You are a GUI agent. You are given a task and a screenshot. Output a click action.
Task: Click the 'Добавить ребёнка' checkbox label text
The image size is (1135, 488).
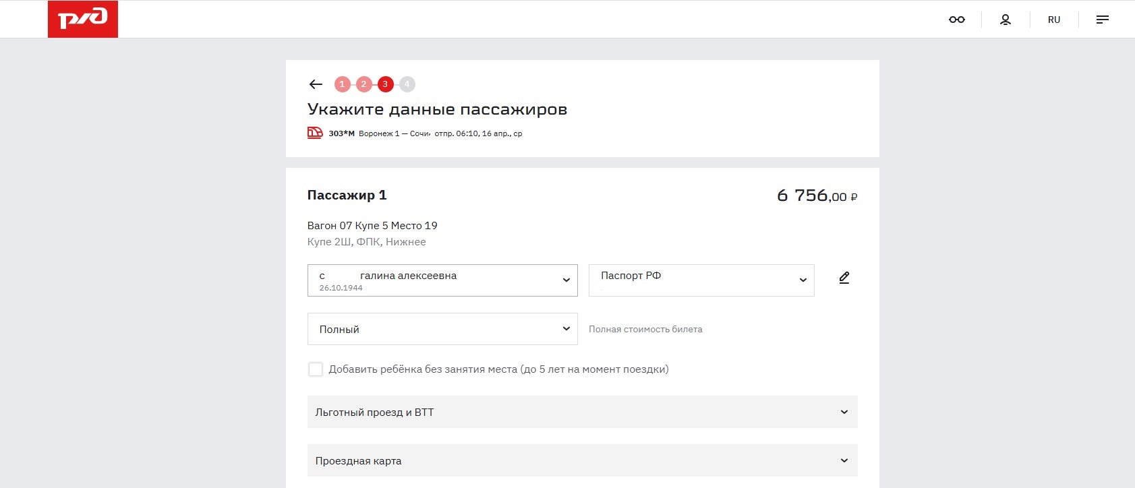tap(498, 369)
